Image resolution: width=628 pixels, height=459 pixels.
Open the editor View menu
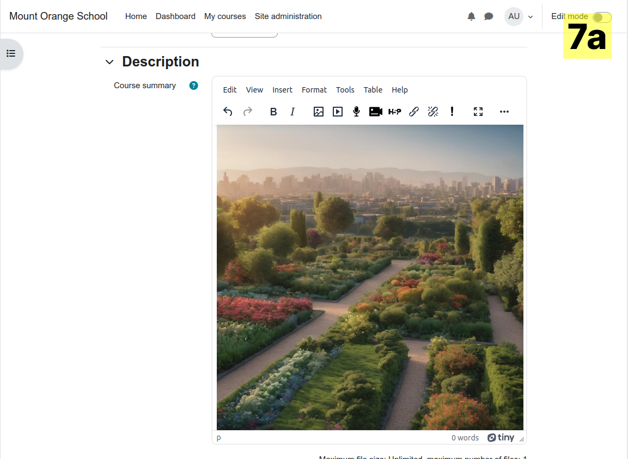coord(254,90)
